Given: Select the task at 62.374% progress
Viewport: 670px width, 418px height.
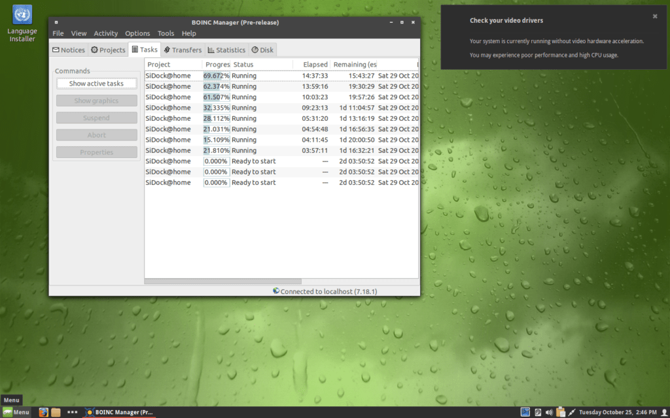Looking at the screenshot, I should (x=281, y=86).
